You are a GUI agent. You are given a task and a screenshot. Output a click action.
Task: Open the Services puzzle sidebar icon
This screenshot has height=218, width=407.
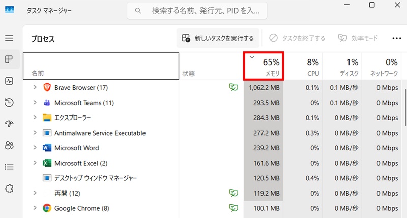(9, 189)
